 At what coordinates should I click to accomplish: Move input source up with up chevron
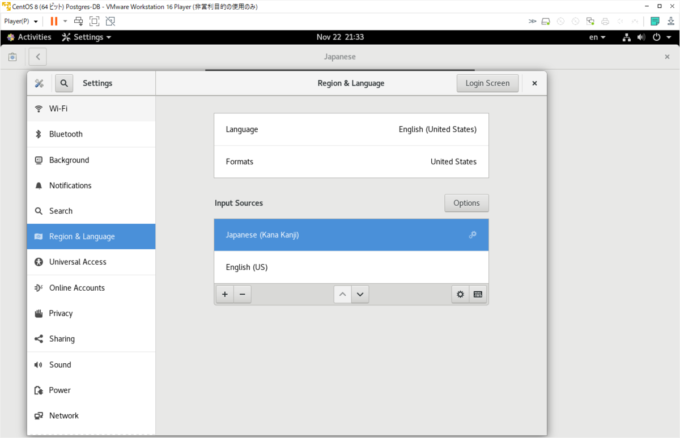342,294
